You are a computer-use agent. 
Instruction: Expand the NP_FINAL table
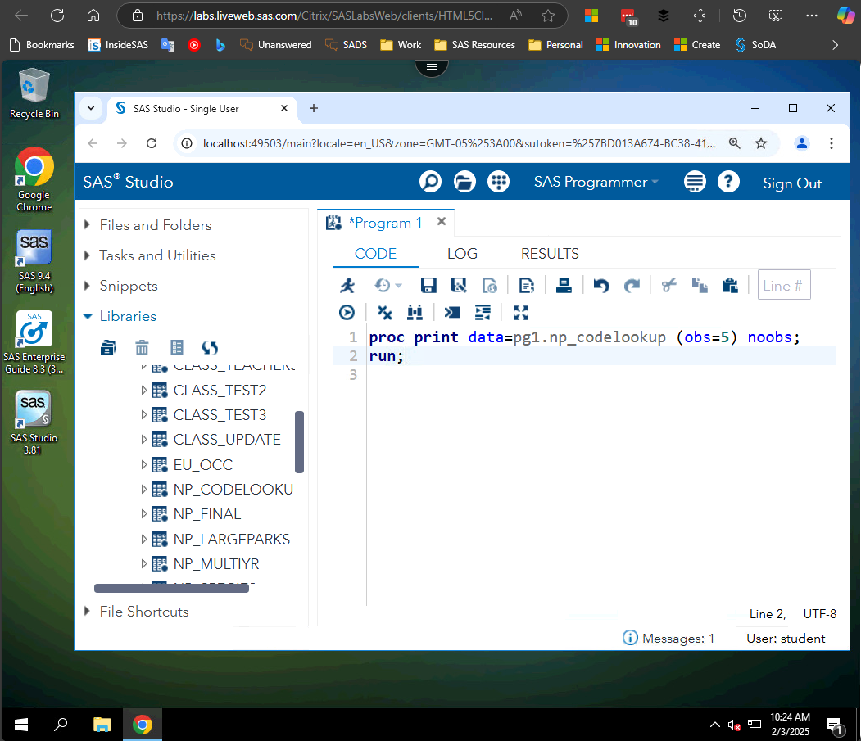144,514
